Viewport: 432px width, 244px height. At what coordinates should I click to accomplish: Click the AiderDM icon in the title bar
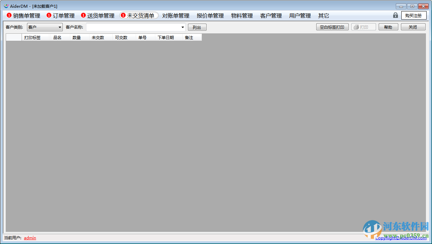[5, 6]
